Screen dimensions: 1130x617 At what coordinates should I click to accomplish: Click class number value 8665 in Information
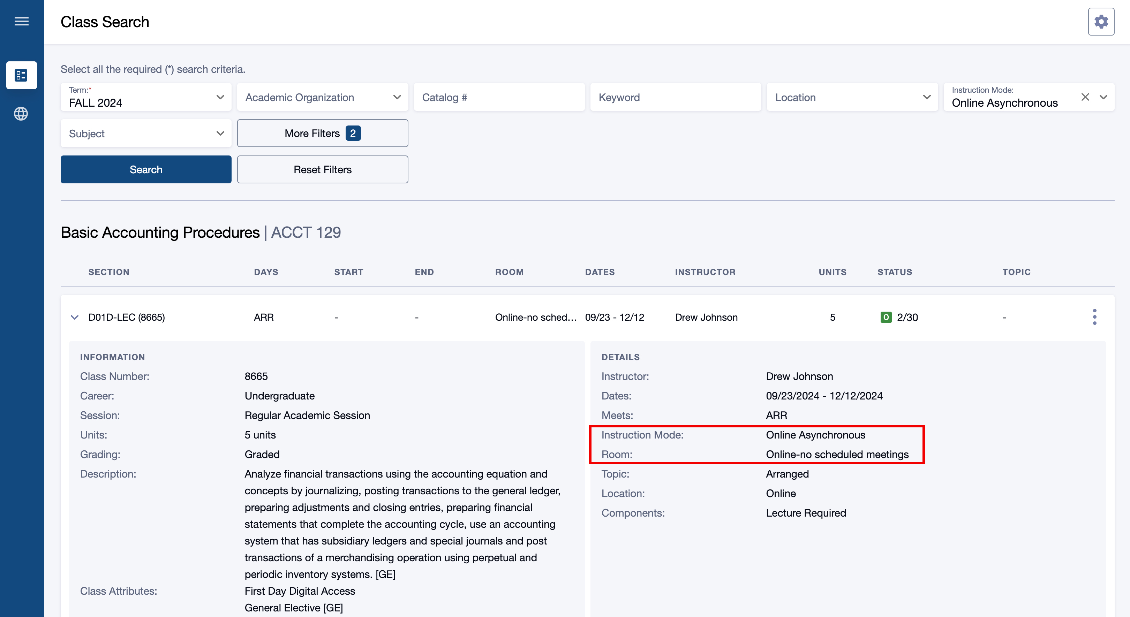point(256,376)
